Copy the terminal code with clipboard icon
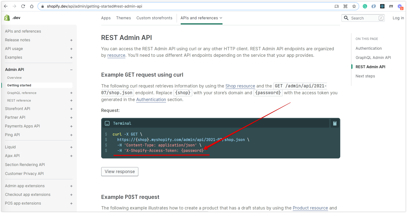The width and height of the screenshot is (407, 213). pos(335,123)
